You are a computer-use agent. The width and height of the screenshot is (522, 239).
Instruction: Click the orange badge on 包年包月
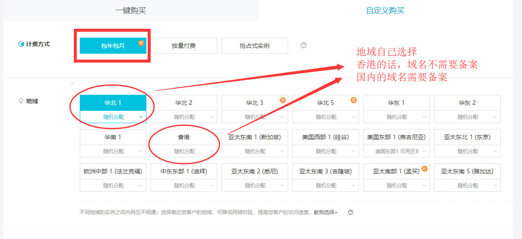(141, 43)
